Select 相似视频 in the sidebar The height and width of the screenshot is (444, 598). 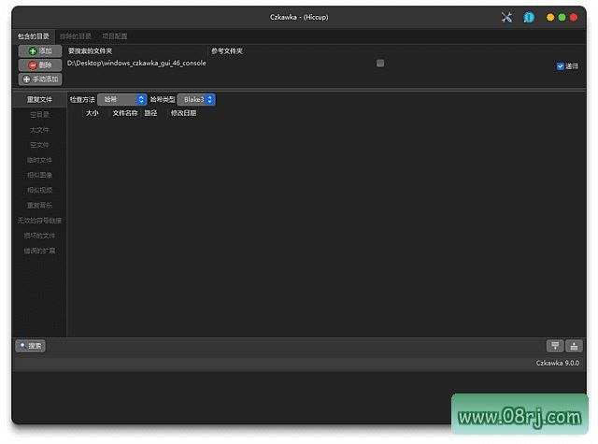(39, 190)
